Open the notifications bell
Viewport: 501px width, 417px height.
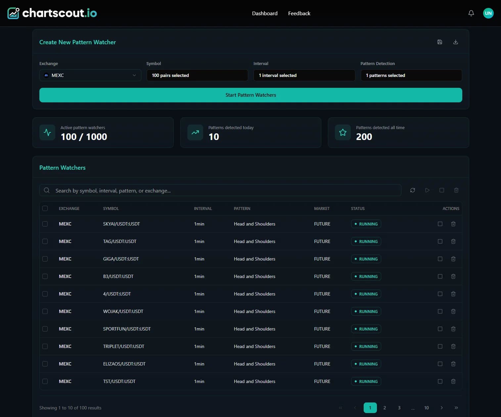[x=471, y=13]
